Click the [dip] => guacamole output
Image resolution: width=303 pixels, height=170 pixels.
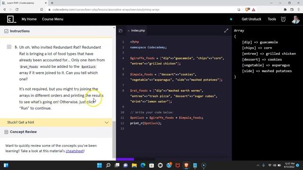[260, 42]
